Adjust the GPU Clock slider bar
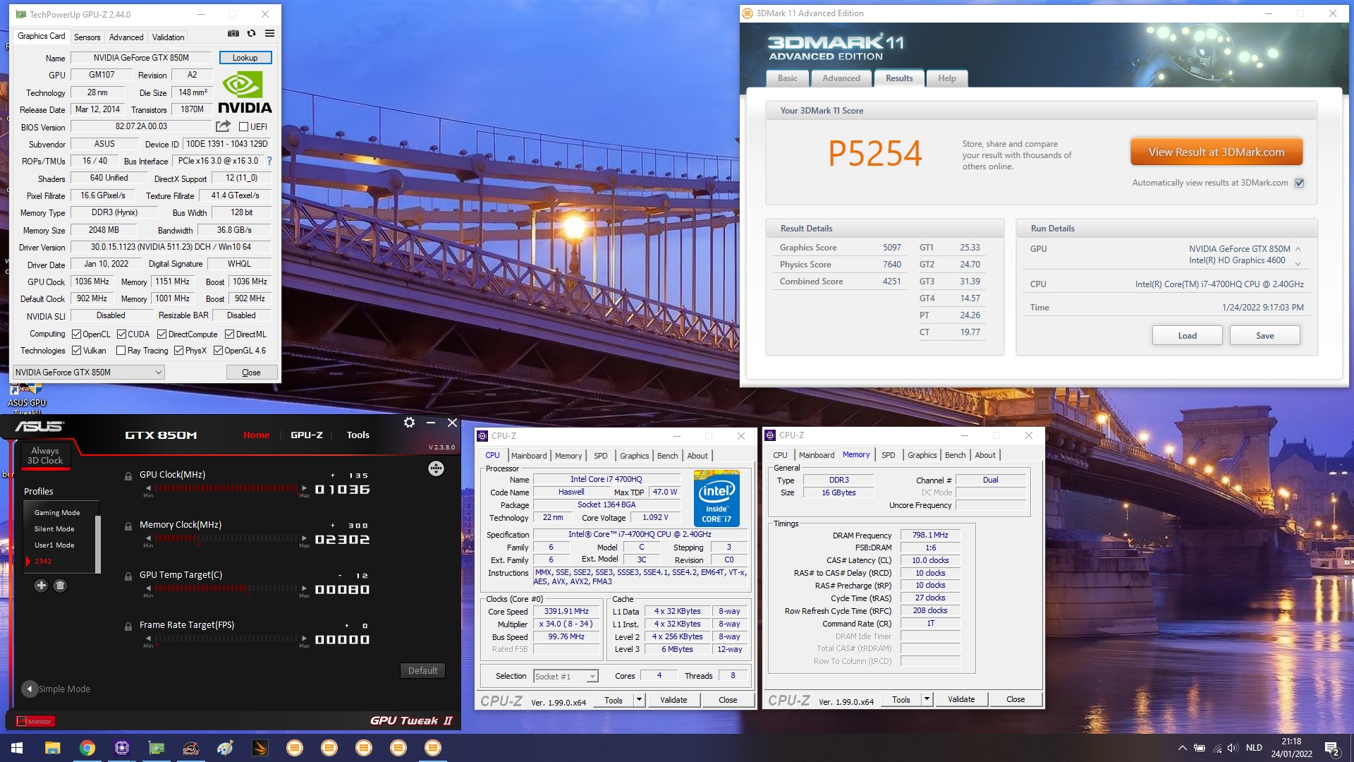This screenshot has height=762, width=1354. click(226, 488)
